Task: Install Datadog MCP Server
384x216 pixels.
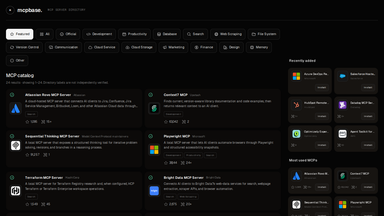Action: (x=368, y=116)
